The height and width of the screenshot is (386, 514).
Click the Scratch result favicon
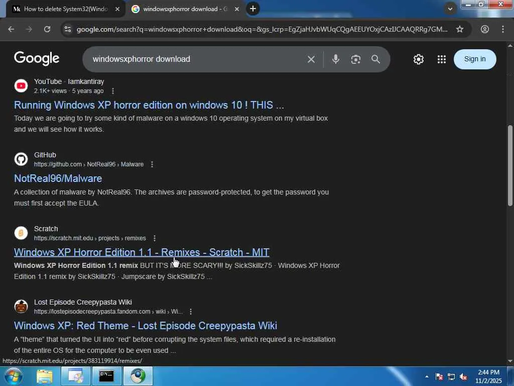tap(21, 233)
